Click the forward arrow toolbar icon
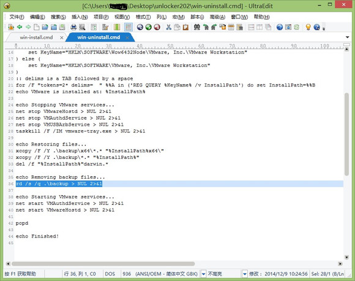This screenshot has width=355, height=281. click(28, 27)
